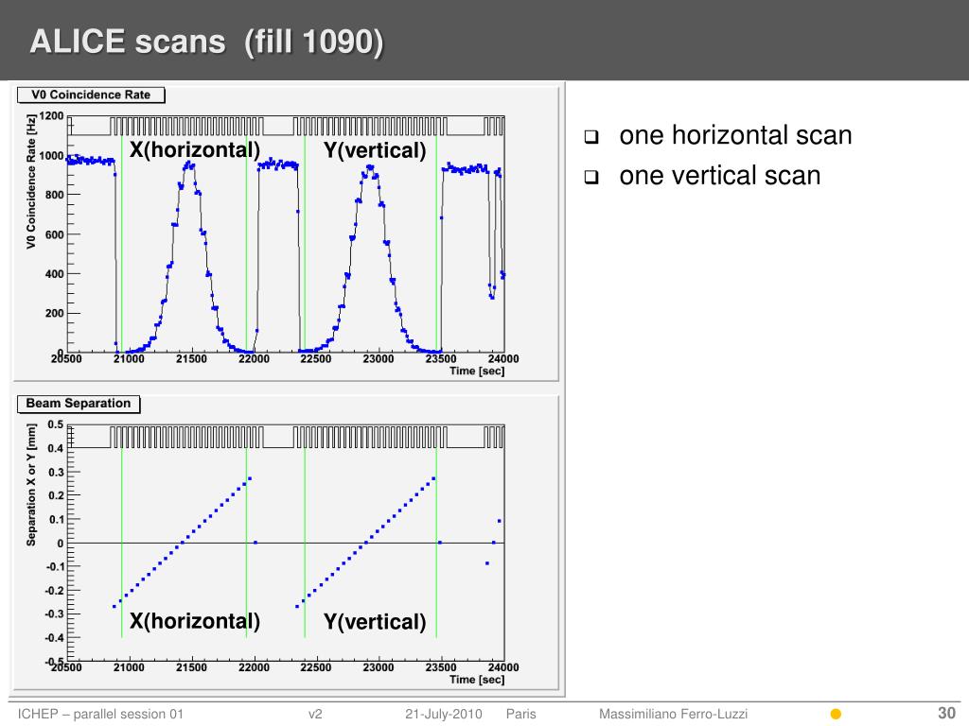Screen dimensions: 969x726
Task: Click the date '21-July-2010' in the footer
Action: (x=443, y=714)
